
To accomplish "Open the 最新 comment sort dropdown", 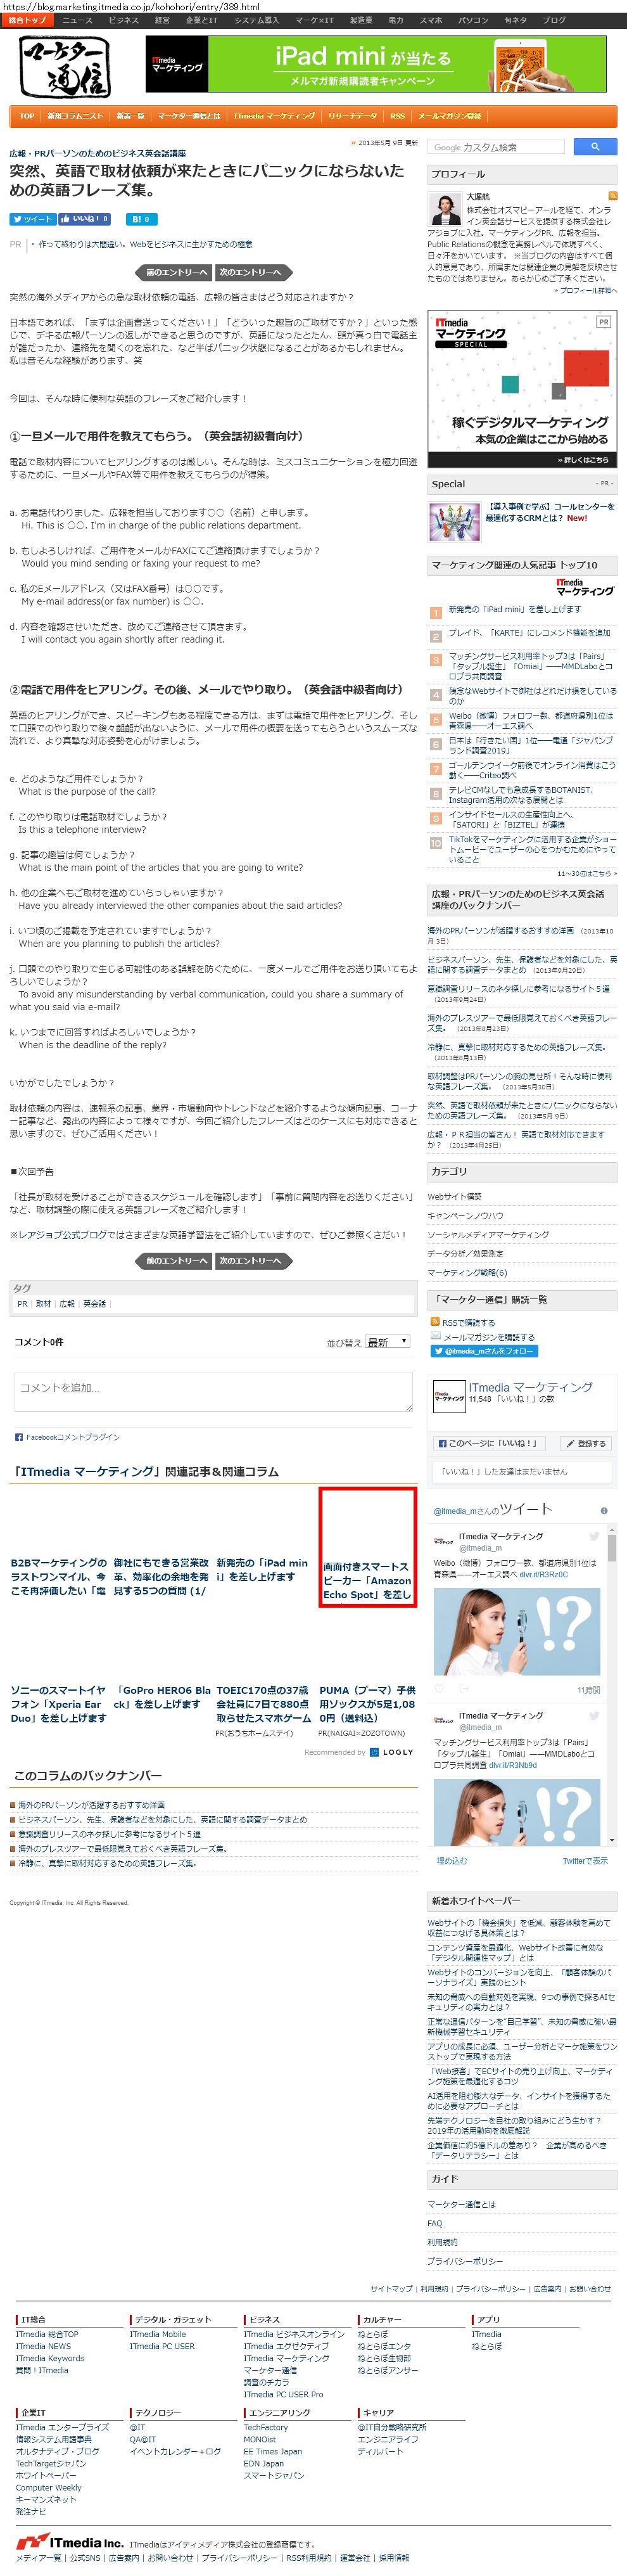I will pos(388,1342).
